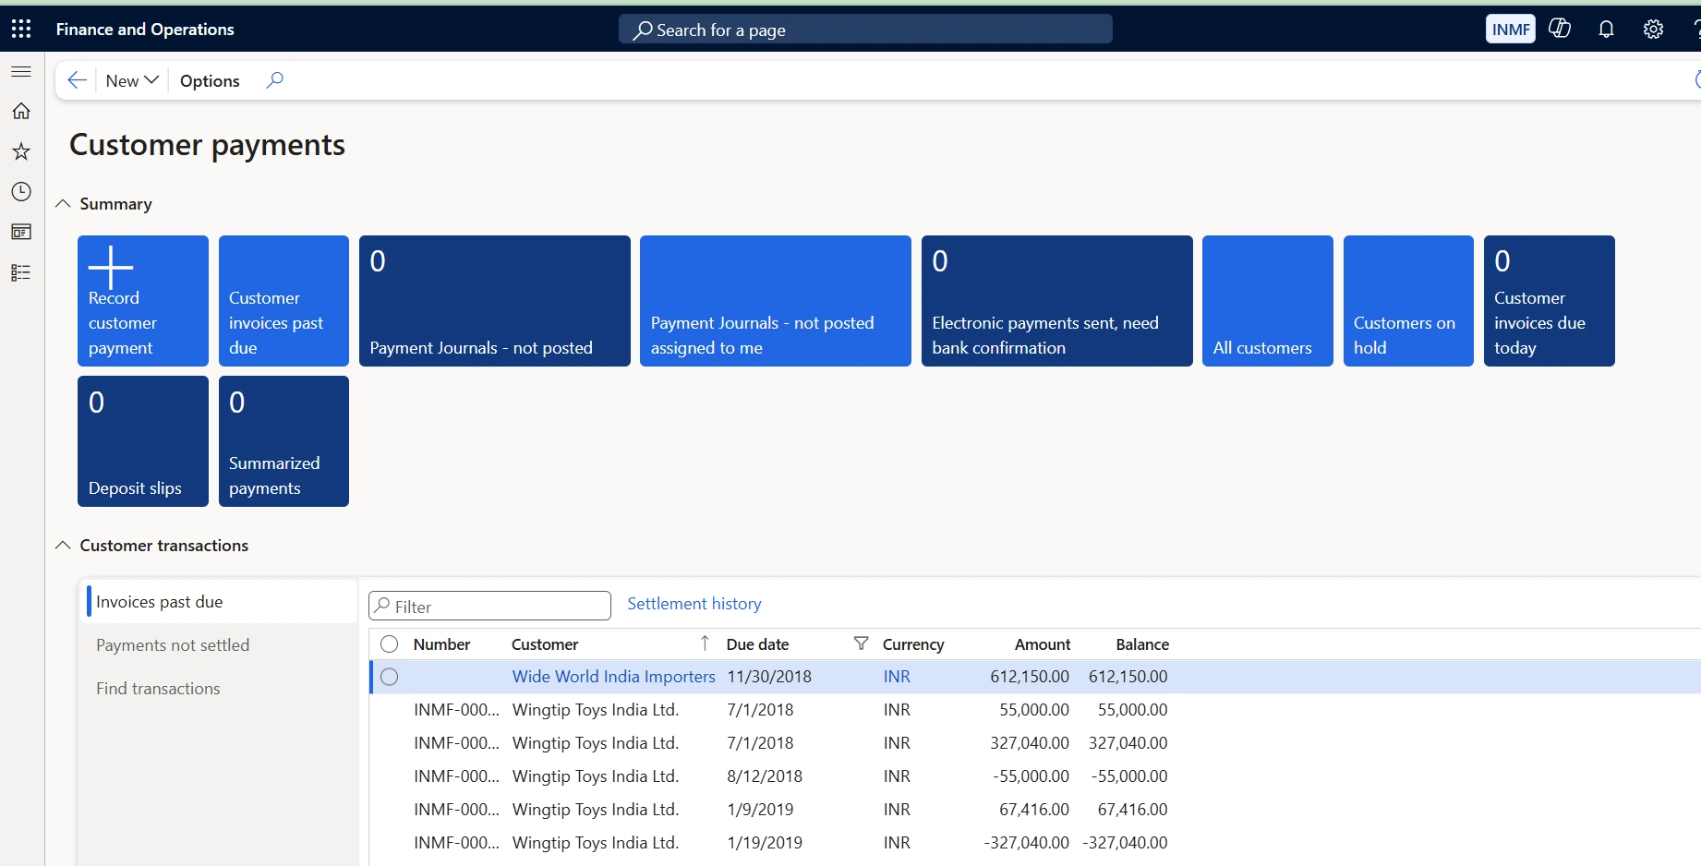1701x866 pixels.
Task: Select Find transactions tab
Action: coord(218,688)
